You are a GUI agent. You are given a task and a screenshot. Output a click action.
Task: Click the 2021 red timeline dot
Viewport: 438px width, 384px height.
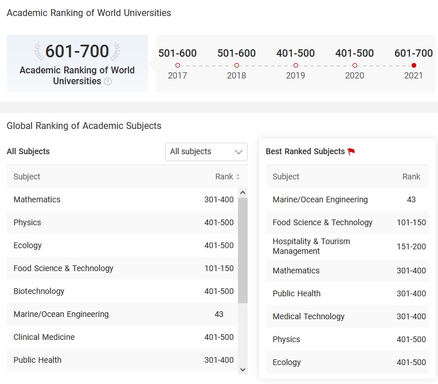pos(414,65)
